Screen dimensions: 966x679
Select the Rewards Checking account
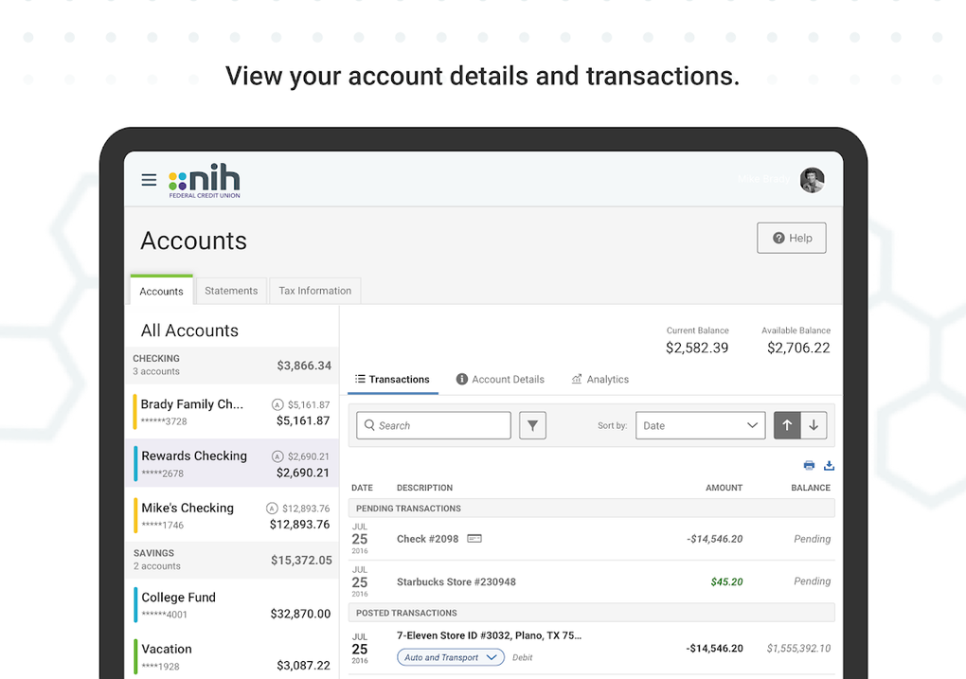pyautogui.click(x=232, y=463)
